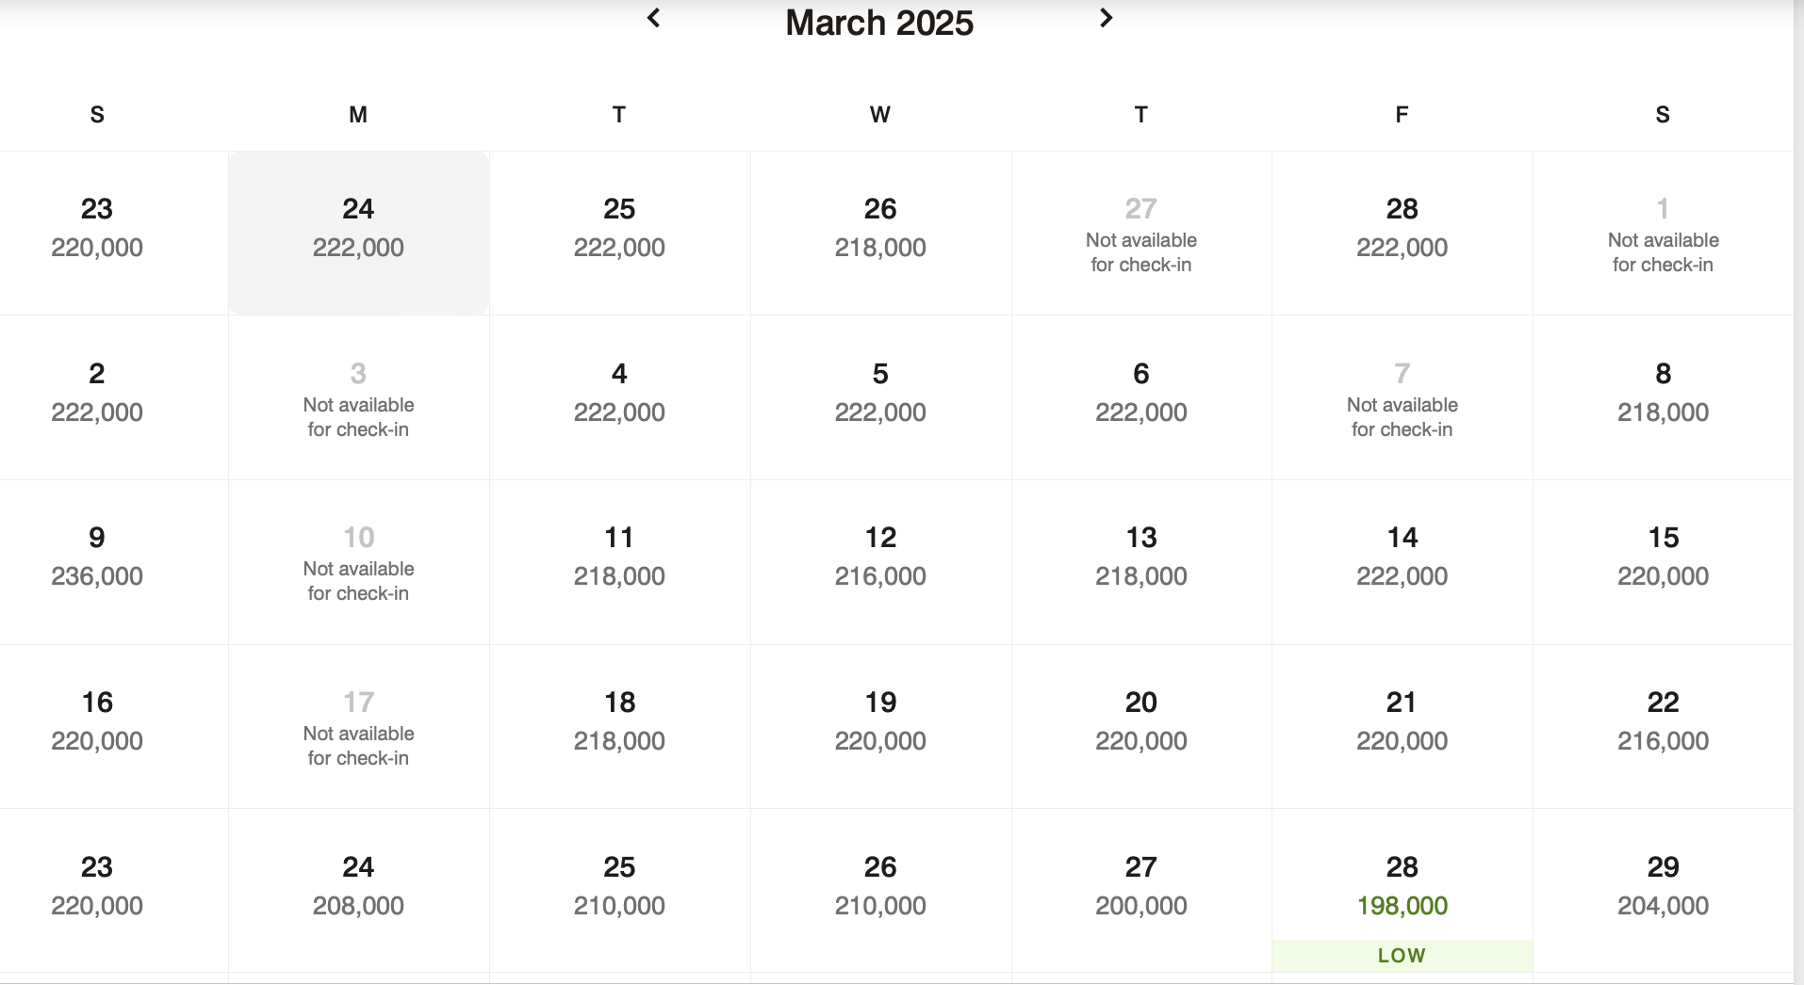Click the March 2025 month heading
The width and height of the screenshot is (1804, 985).
878,23
